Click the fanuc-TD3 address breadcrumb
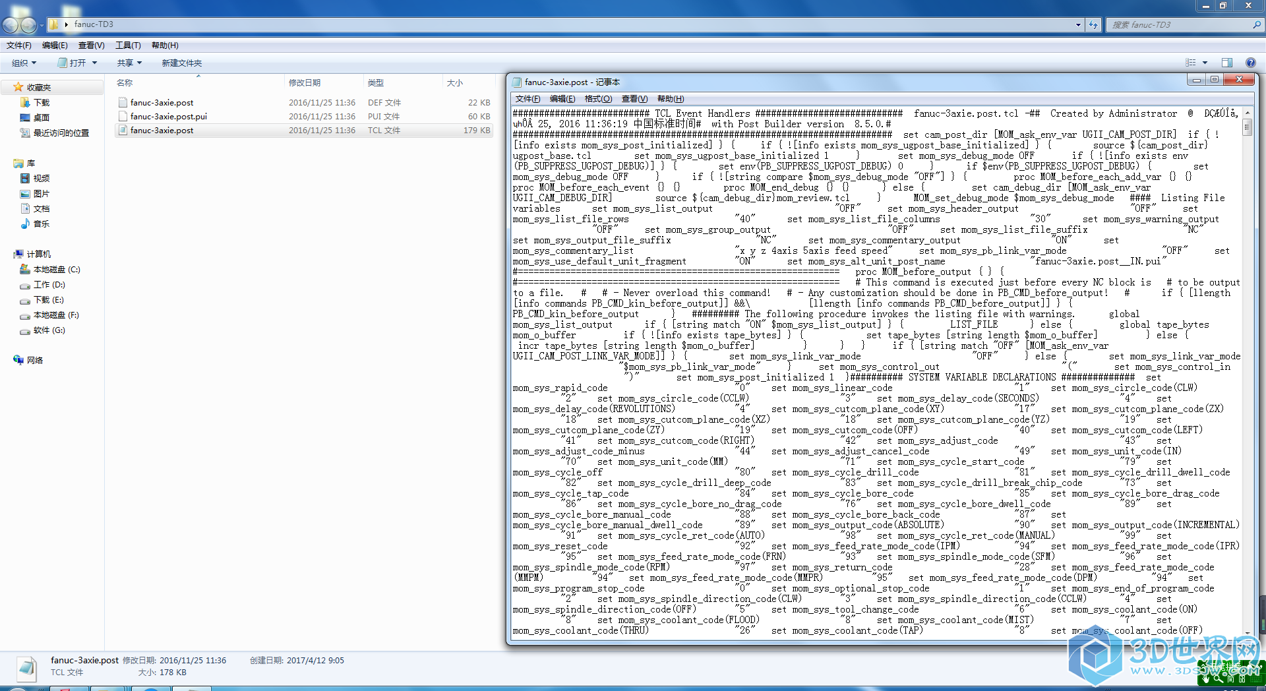This screenshot has width=1266, height=691. pyautogui.click(x=94, y=24)
